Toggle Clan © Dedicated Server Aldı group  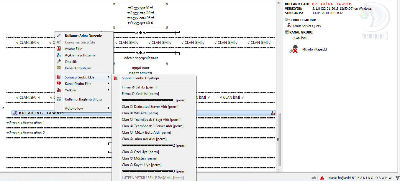154,107
